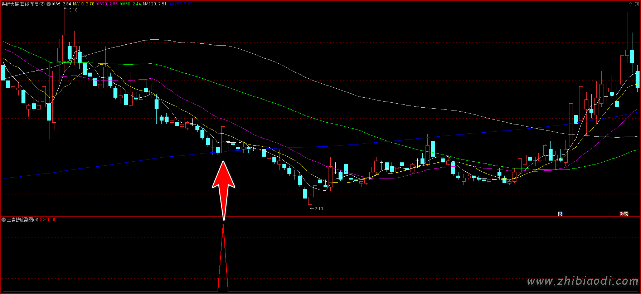The width and height of the screenshot is (641, 294).
Task: Open the 王者抄底副图 sub-chart dropdown arrow
Action: pos(4,220)
